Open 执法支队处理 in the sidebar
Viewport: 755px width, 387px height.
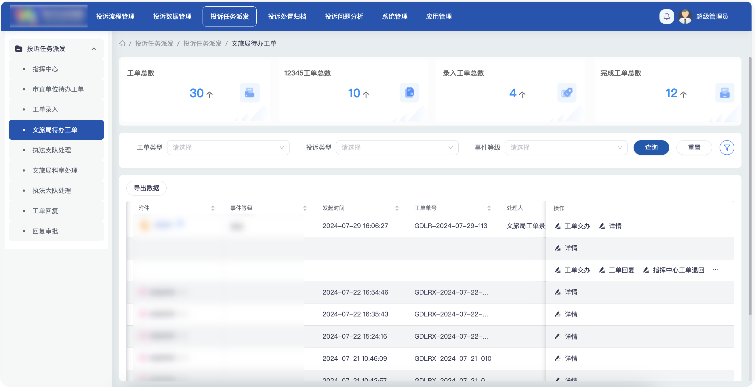pyautogui.click(x=56, y=150)
